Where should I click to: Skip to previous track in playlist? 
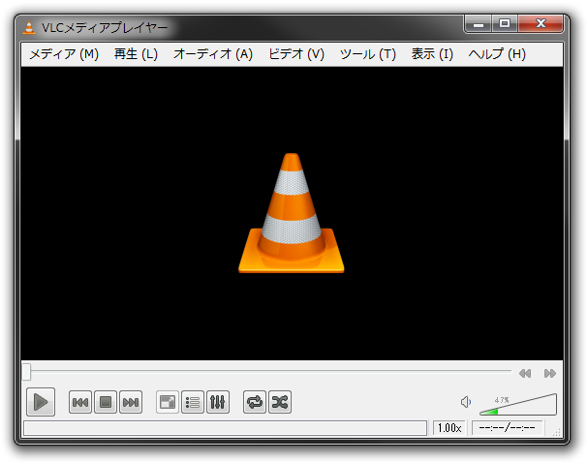click(x=80, y=402)
